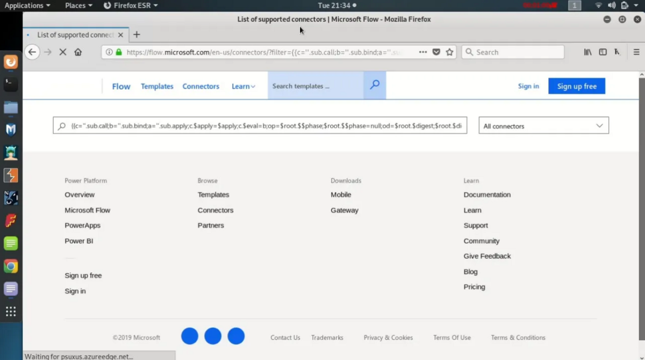Open the application grid at dock bottom
Image resolution: width=645 pixels, height=360 pixels.
pyautogui.click(x=11, y=311)
